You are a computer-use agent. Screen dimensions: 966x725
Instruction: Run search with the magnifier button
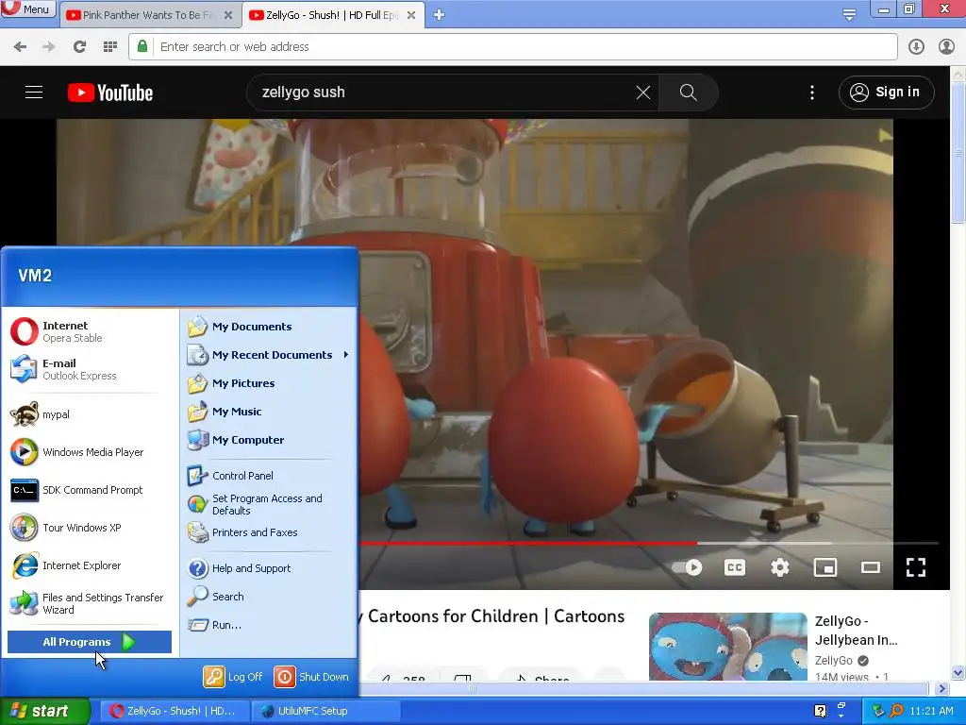(688, 93)
